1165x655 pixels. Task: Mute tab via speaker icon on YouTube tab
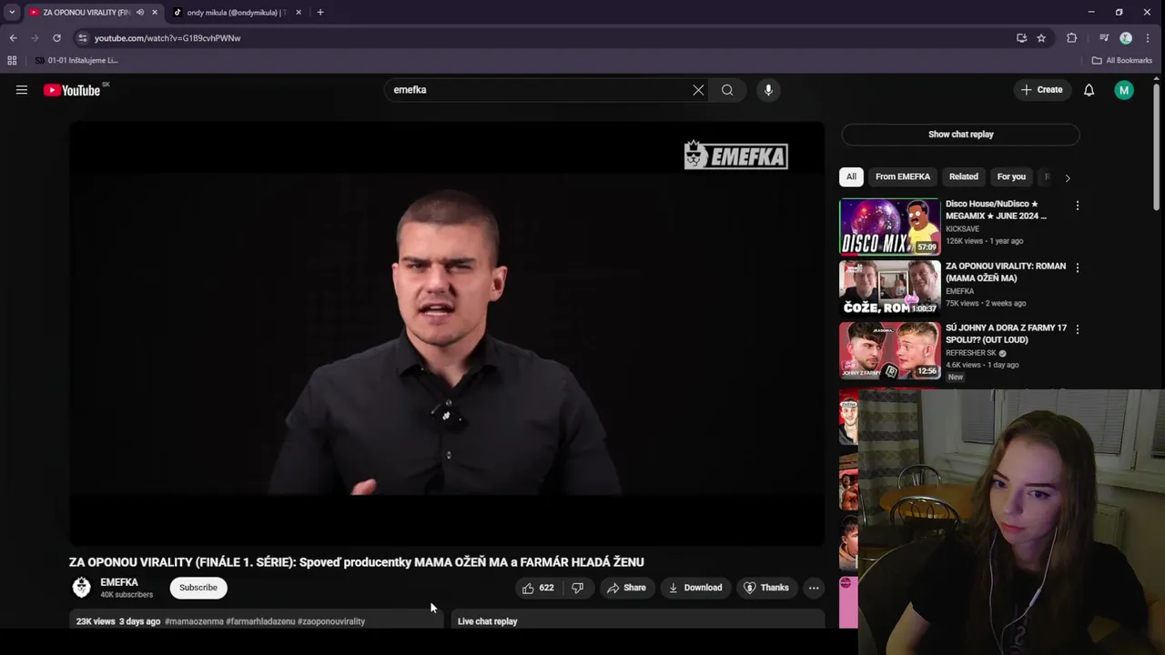click(x=140, y=13)
